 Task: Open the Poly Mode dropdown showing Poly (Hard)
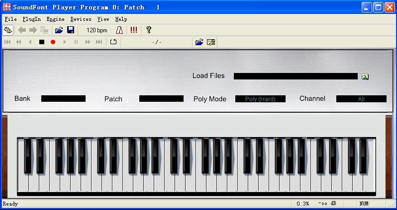pos(260,99)
